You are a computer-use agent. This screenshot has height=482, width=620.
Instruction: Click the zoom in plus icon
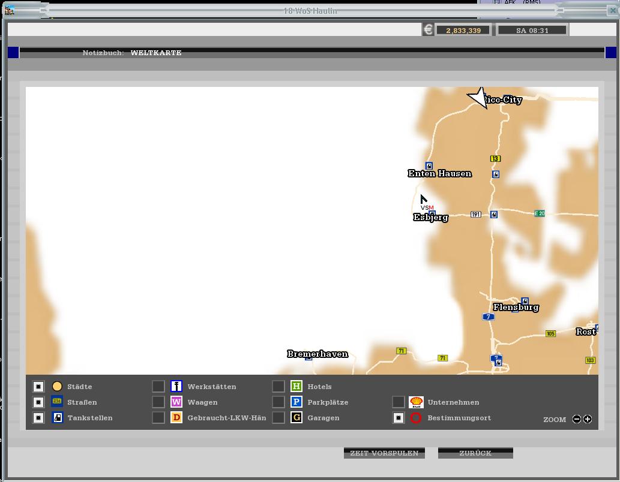click(588, 419)
